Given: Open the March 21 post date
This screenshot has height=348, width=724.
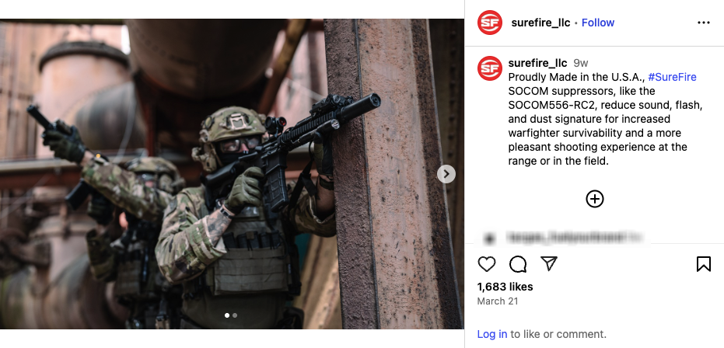Looking at the screenshot, I should [498, 301].
